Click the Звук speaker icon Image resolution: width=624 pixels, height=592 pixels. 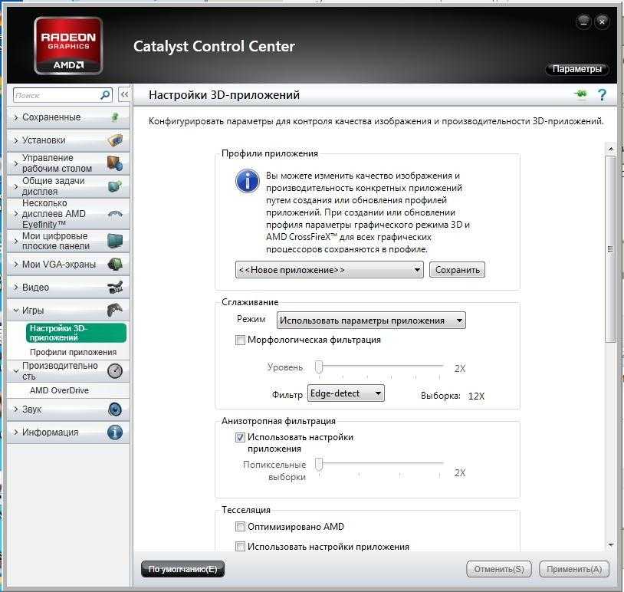pyautogui.click(x=115, y=409)
